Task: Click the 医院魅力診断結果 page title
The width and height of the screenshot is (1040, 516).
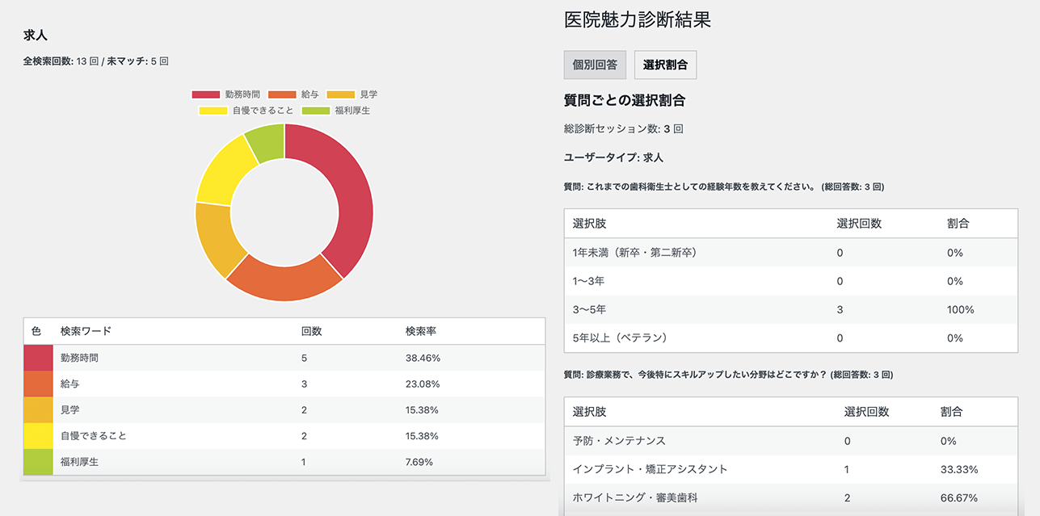Action: [x=638, y=20]
